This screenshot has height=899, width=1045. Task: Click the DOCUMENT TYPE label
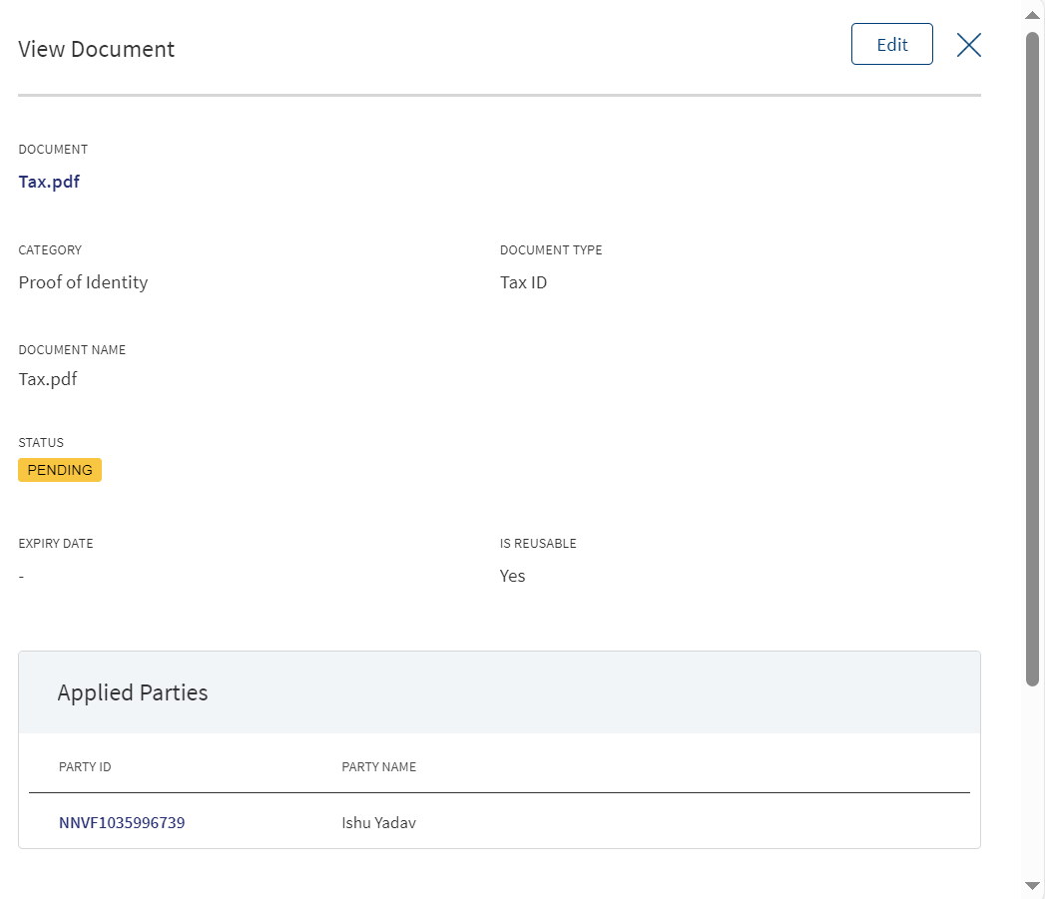coord(551,249)
